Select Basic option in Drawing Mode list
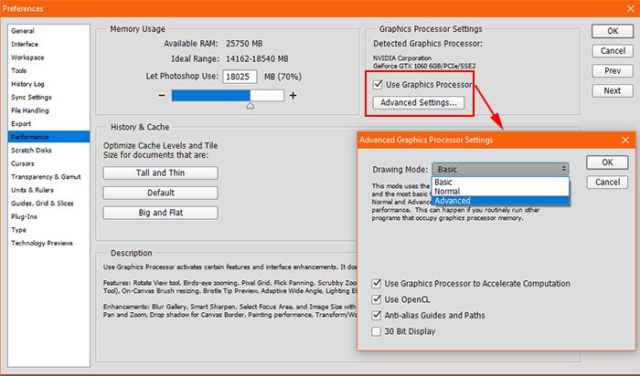Image resolution: width=640 pixels, height=376 pixels. [443, 182]
